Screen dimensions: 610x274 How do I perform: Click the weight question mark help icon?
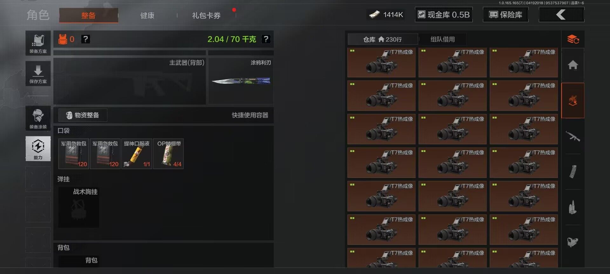(266, 39)
